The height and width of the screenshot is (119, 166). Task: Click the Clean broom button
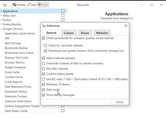[32, 5]
